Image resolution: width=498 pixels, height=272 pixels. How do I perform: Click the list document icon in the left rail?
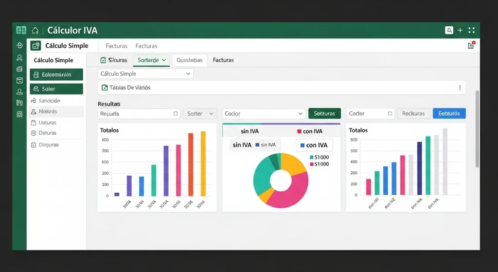pyautogui.click(x=19, y=103)
